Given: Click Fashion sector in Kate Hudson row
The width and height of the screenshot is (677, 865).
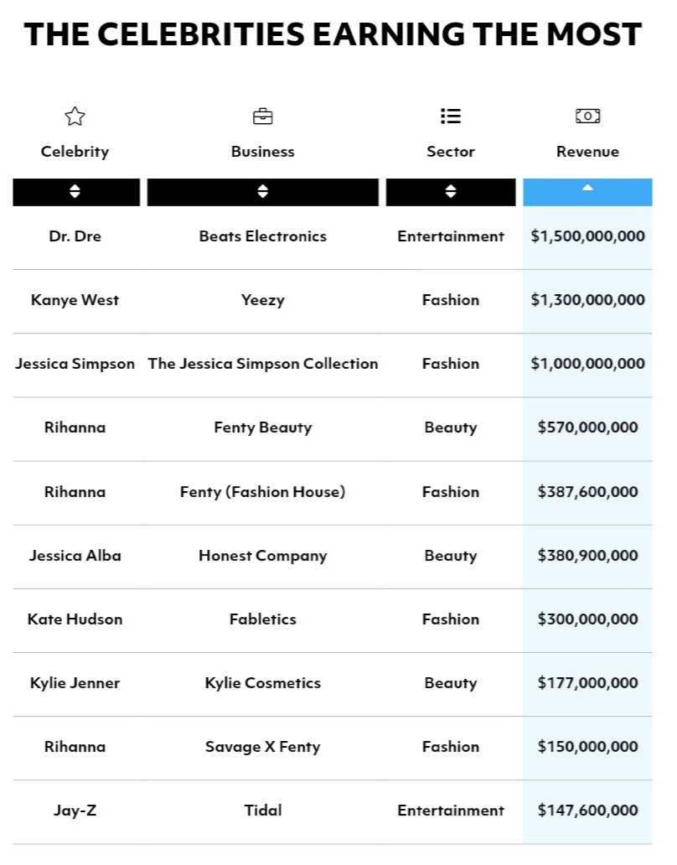Looking at the screenshot, I should (x=451, y=619).
